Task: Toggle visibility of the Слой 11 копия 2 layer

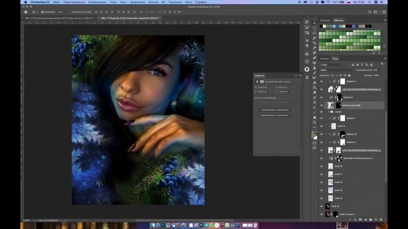Action: (x=321, y=214)
